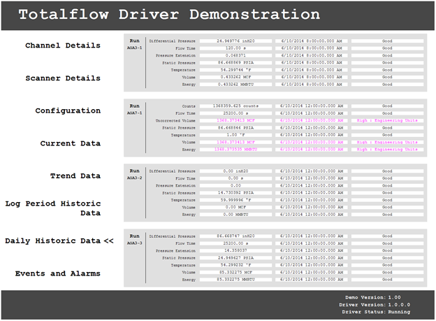The width and height of the screenshot is (436, 321).
Task: Click Totalflow Driver Demonstration title
Action: tap(169, 15)
